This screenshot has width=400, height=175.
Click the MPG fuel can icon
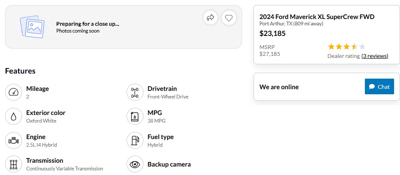135,116
